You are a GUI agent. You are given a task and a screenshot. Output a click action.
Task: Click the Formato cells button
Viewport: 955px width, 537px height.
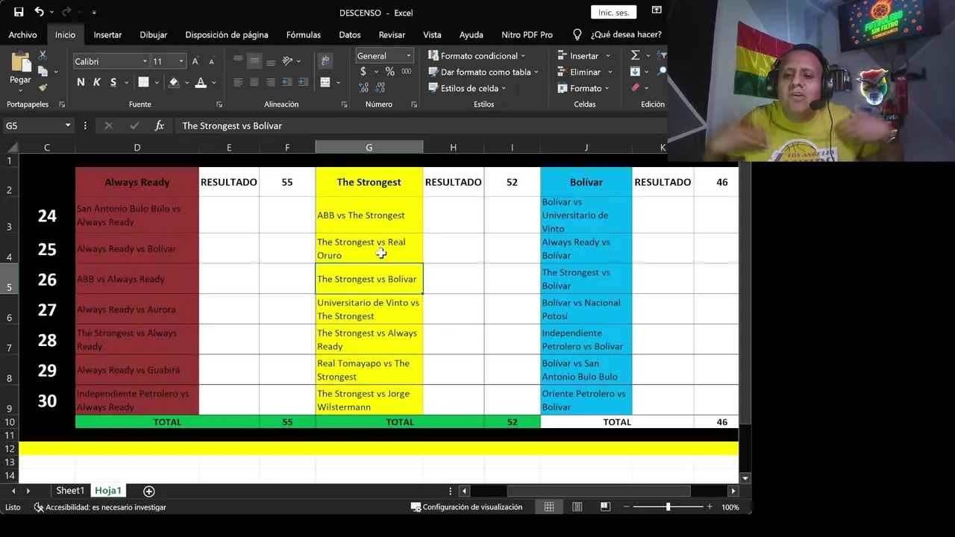pos(584,88)
